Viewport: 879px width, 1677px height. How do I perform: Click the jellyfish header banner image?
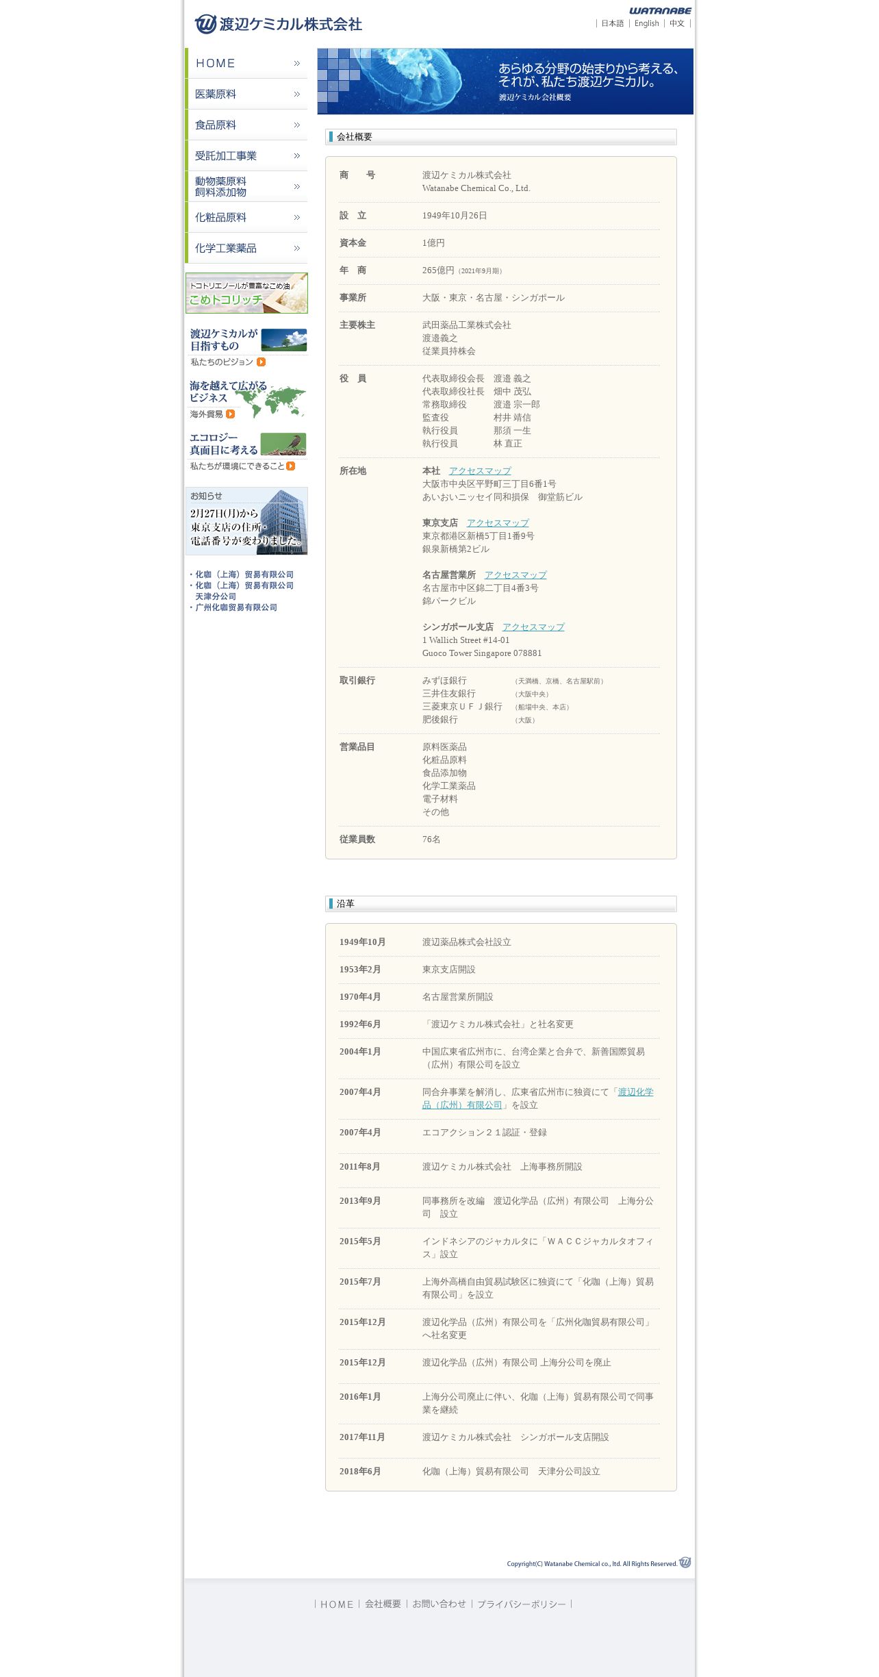505,81
